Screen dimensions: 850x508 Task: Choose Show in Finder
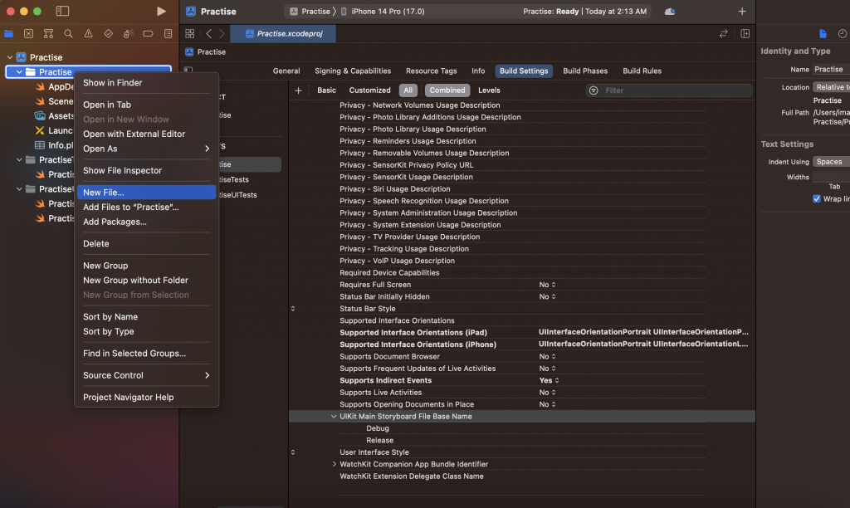pyautogui.click(x=146, y=83)
